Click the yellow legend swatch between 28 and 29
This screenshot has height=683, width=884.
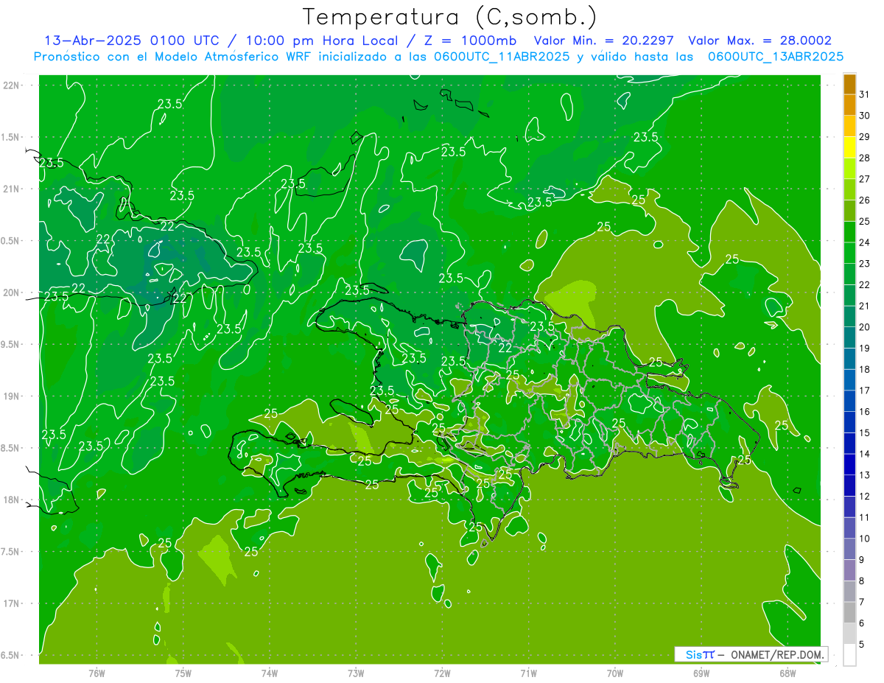[x=849, y=147]
